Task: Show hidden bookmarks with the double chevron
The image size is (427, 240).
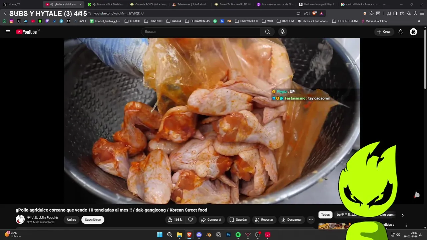Action: click(419, 21)
